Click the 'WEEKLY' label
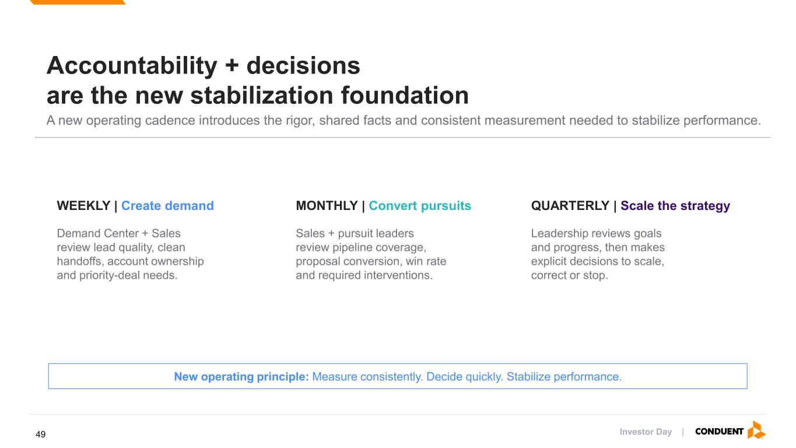 click(x=83, y=206)
